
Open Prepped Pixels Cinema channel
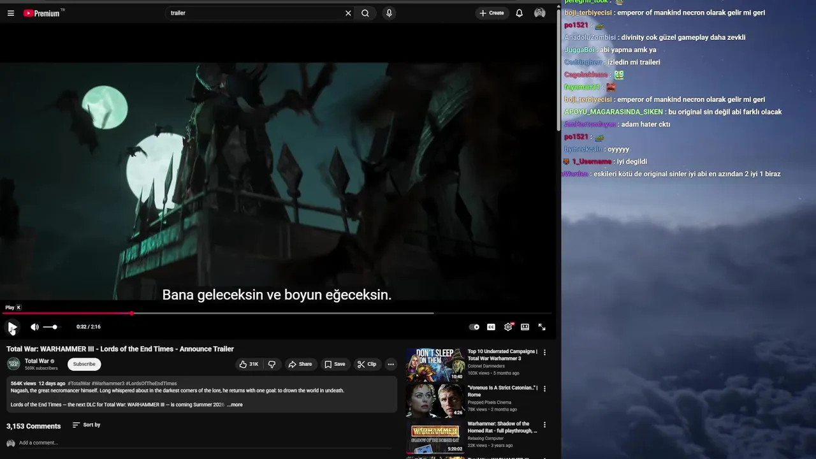click(x=490, y=402)
